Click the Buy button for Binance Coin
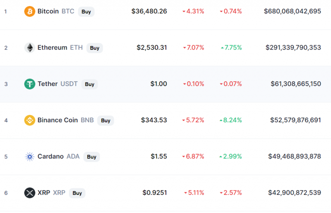 (x=106, y=120)
